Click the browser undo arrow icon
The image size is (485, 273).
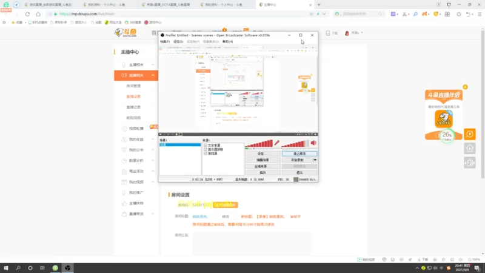468,14
